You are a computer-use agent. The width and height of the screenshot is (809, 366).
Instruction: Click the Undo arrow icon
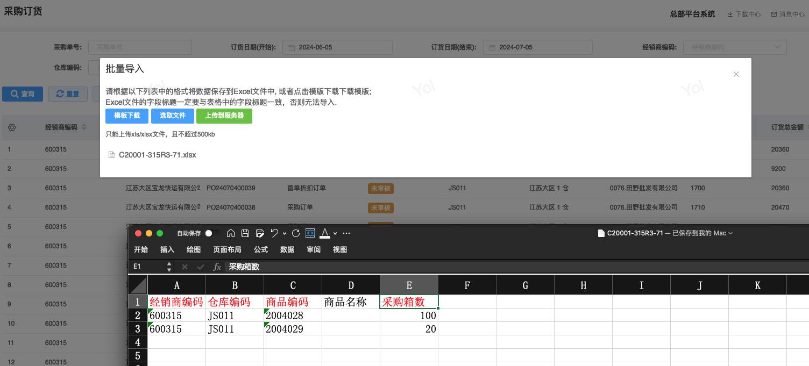(274, 233)
